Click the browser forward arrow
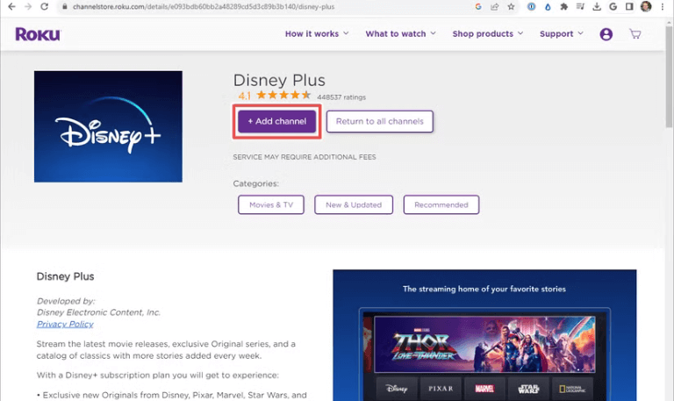This screenshot has height=401, width=674. click(28, 6)
